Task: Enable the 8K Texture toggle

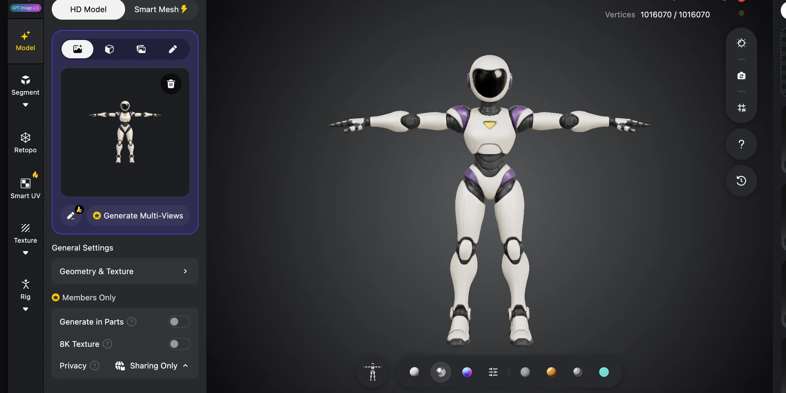Action: 179,344
